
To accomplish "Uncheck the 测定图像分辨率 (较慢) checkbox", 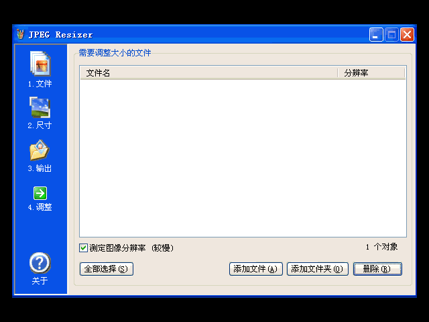I will pos(84,248).
